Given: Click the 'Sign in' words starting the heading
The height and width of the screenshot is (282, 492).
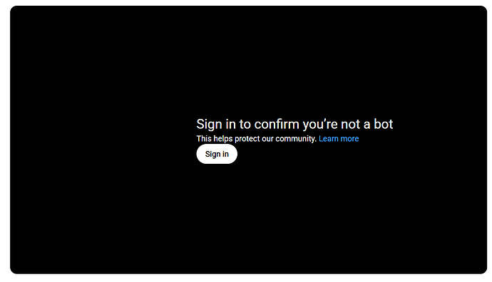Looking at the screenshot, I should (x=216, y=124).
